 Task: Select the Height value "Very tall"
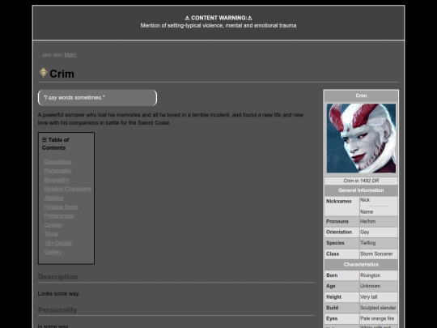[368, 296]
